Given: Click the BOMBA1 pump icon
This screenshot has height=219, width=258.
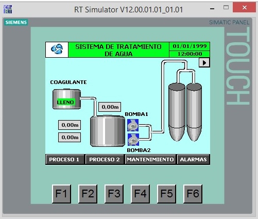Looking at the screenshot, I should point(133,125).
